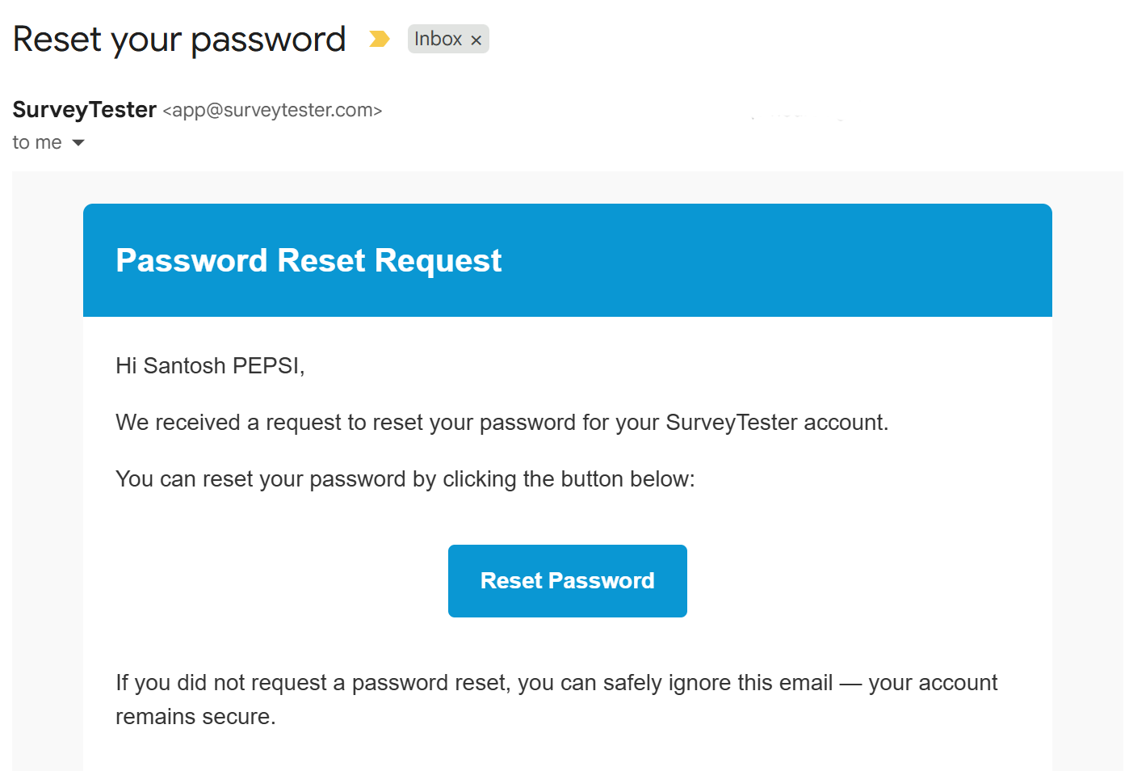Expand recipient details arrow beside "to me"
1129x771 pixels.
pos(78,143)
